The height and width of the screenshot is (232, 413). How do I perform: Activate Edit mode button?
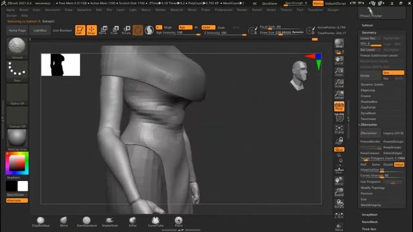point(80,30)
